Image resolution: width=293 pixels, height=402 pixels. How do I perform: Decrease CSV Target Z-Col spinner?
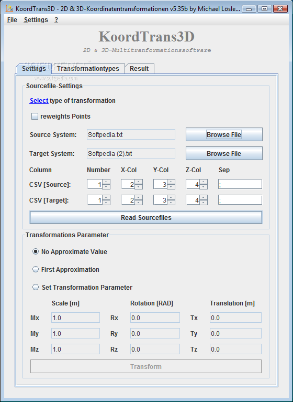point(204,203)
